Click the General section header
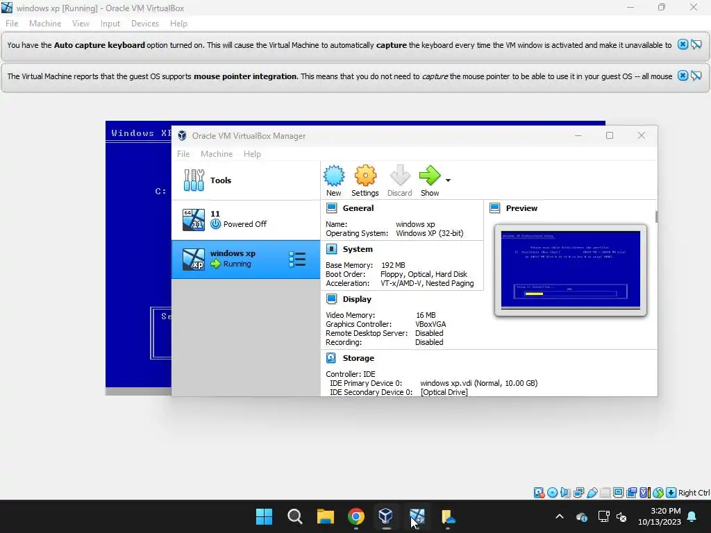Viewport: 711px width, 533px height. click(358, 208)
